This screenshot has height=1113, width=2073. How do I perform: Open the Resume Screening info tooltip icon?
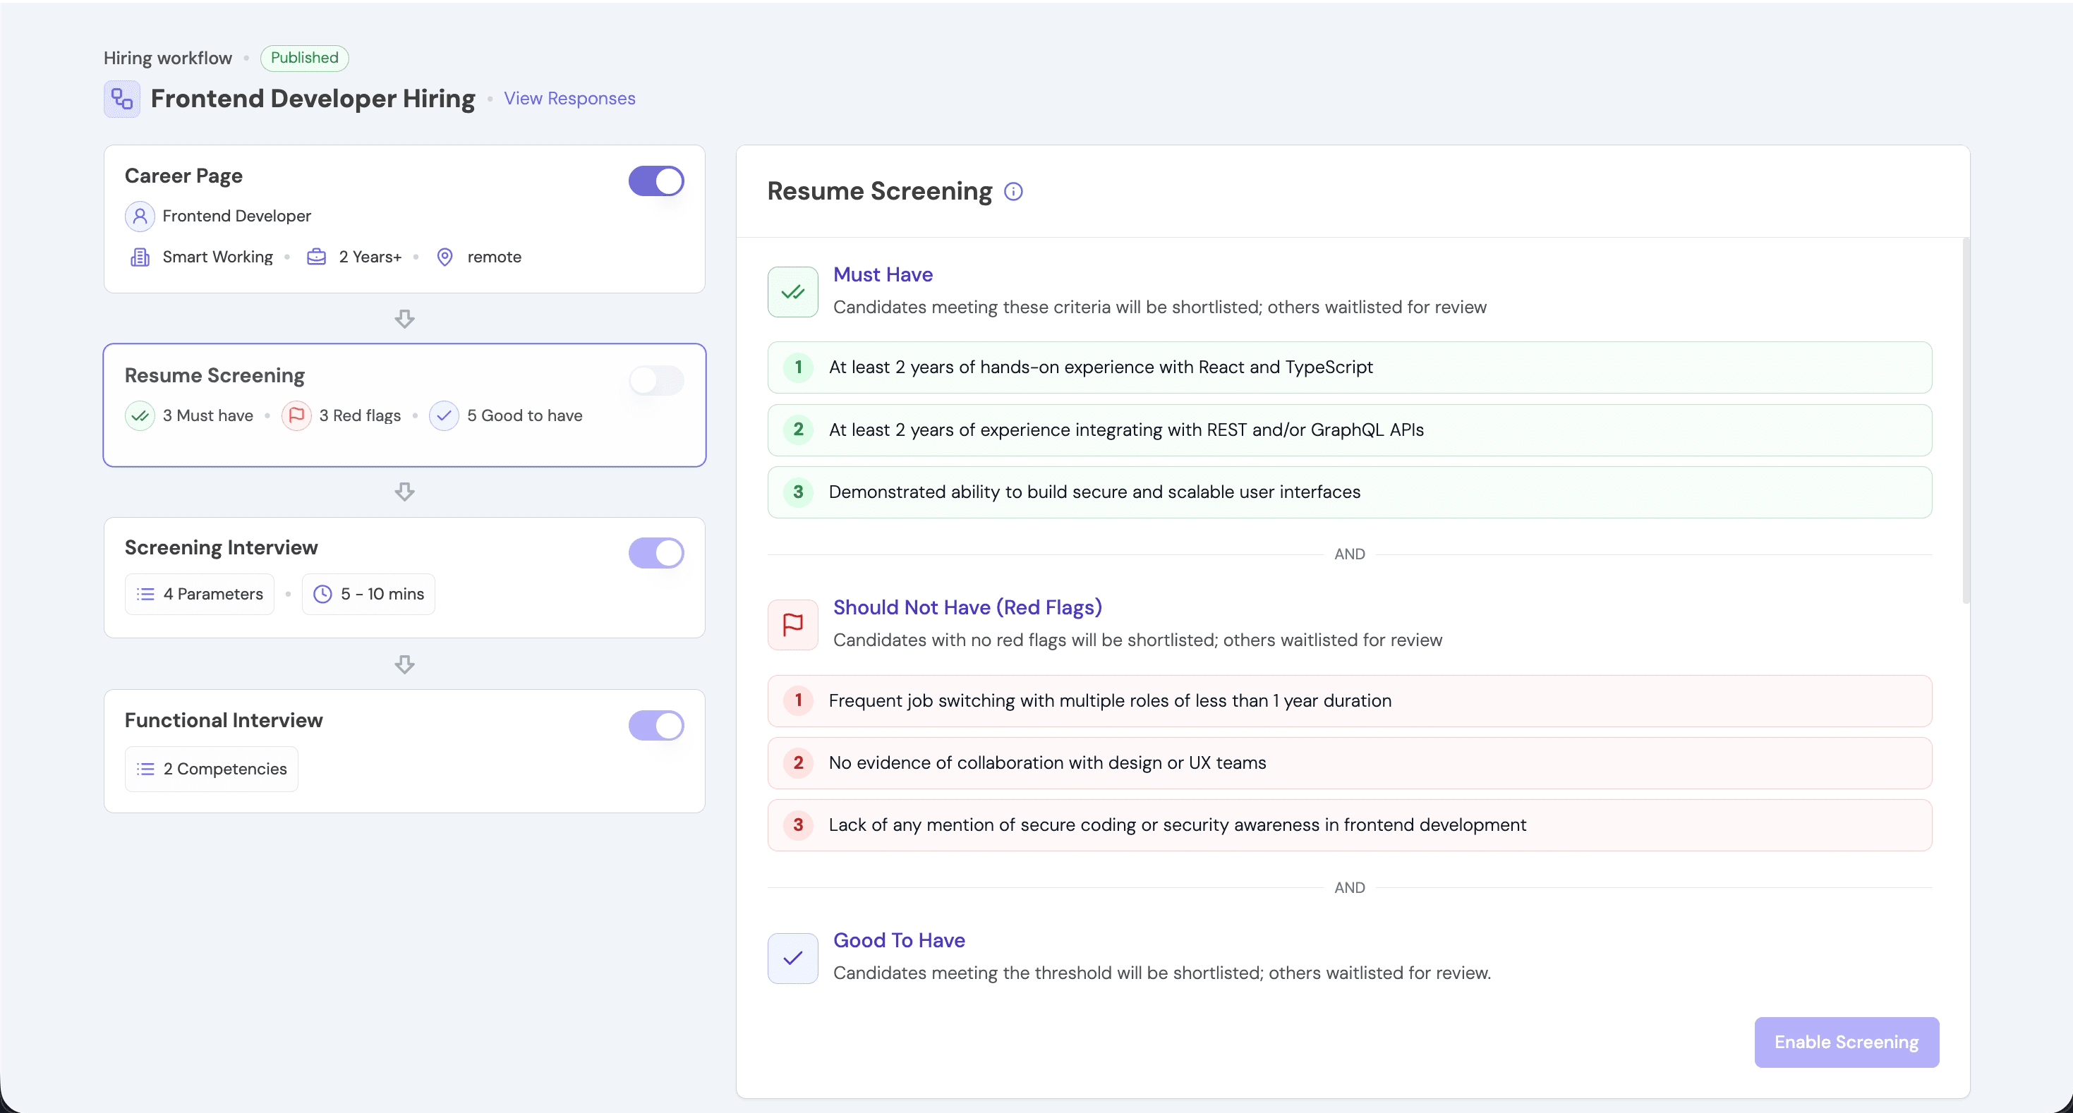1013,191
